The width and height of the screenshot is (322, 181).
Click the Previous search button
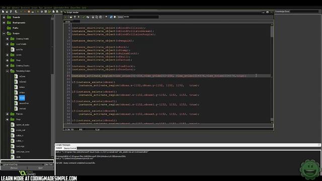pyautogui.click(x=14, y=168)
